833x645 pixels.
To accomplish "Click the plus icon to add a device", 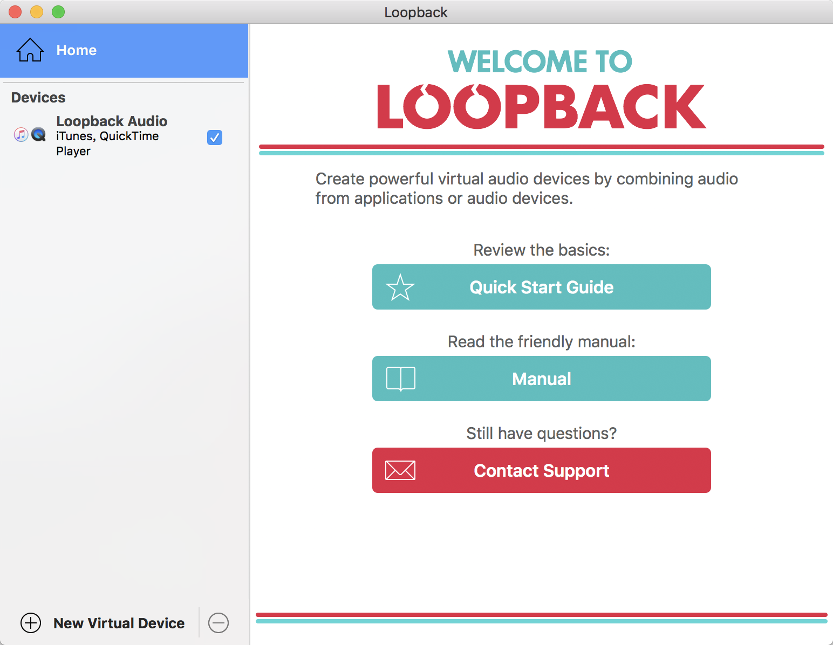I will point(31,623).
